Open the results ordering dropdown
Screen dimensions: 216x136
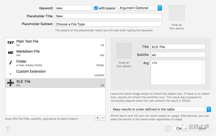point(160,109)
